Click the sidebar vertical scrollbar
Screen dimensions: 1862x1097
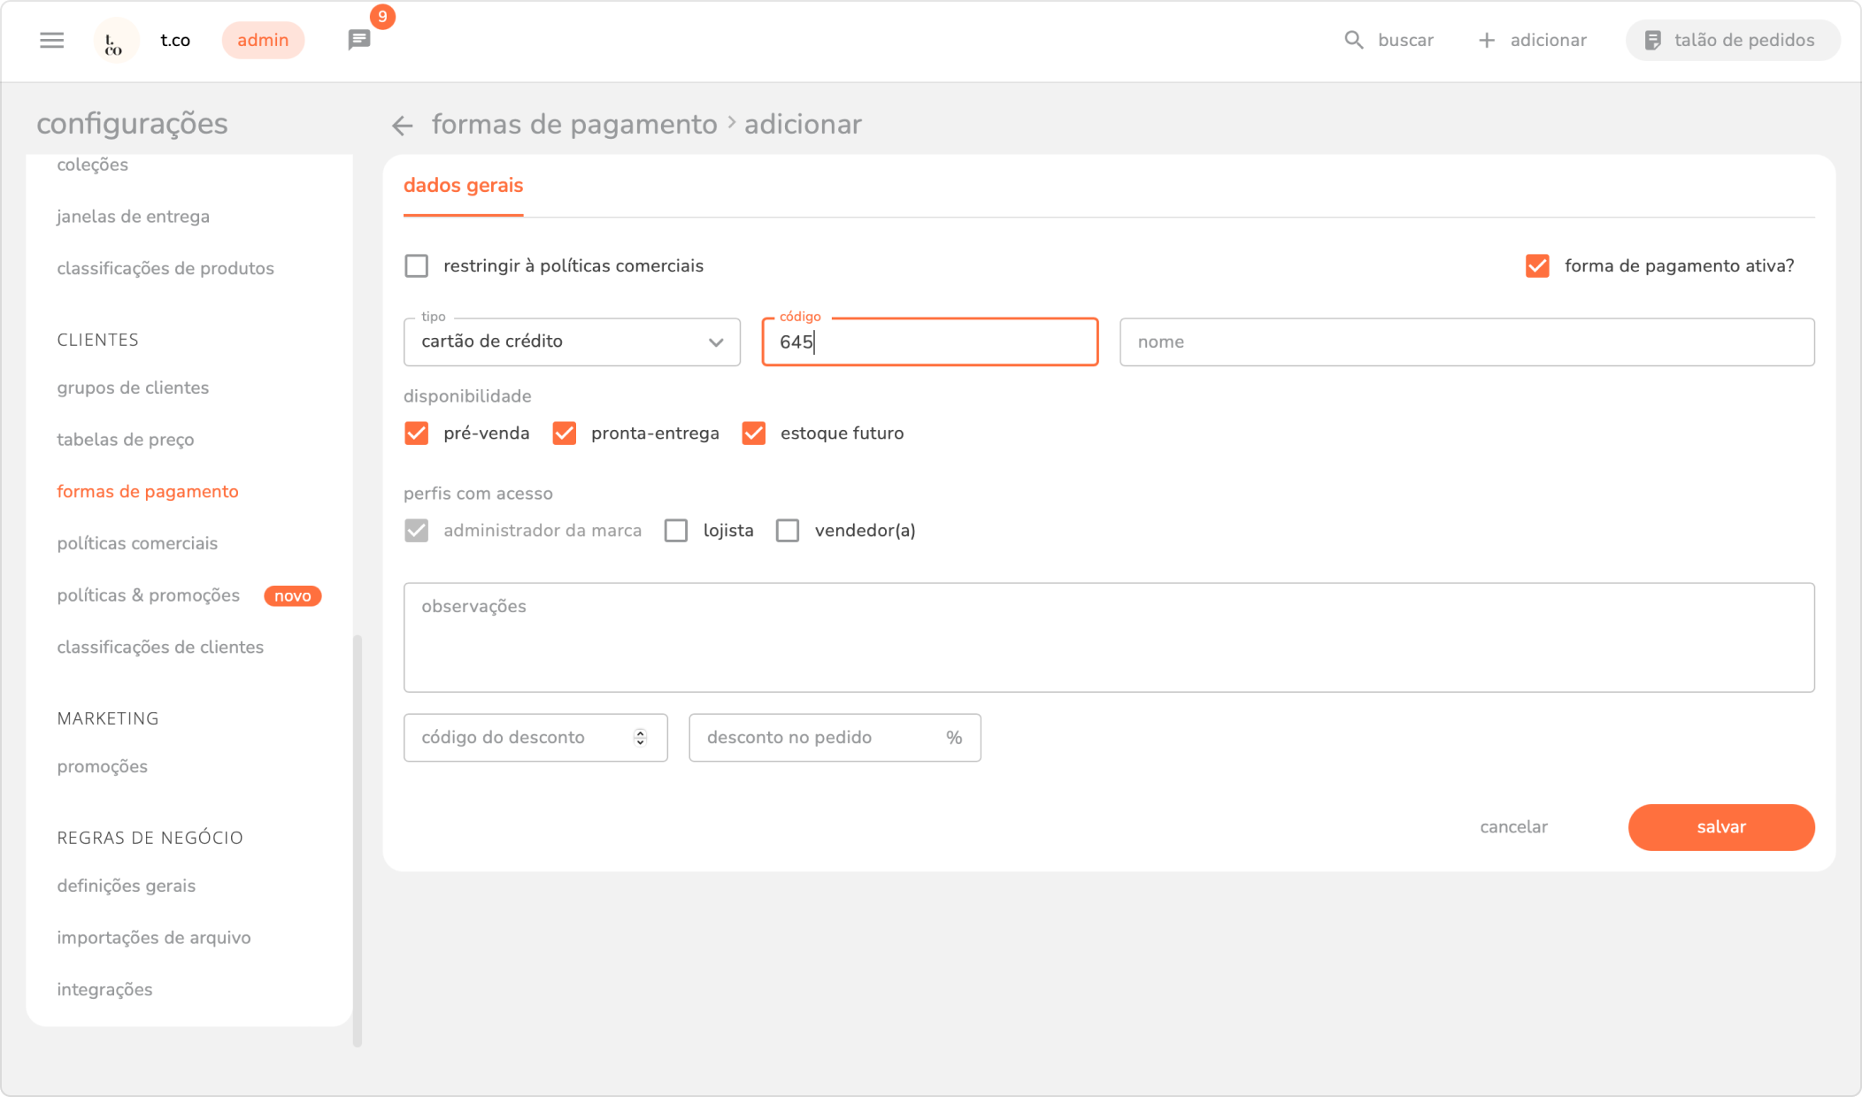(x=358, y=839)
